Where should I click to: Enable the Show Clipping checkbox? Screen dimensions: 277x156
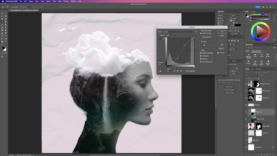[184, 71]
